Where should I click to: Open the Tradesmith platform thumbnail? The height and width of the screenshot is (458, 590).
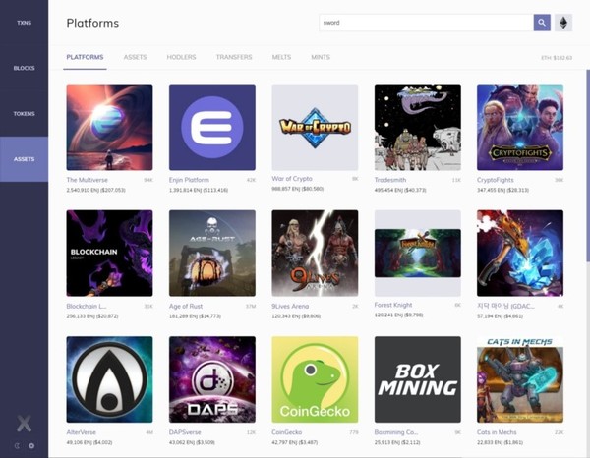pyautogui.click(x=418, y=127)
